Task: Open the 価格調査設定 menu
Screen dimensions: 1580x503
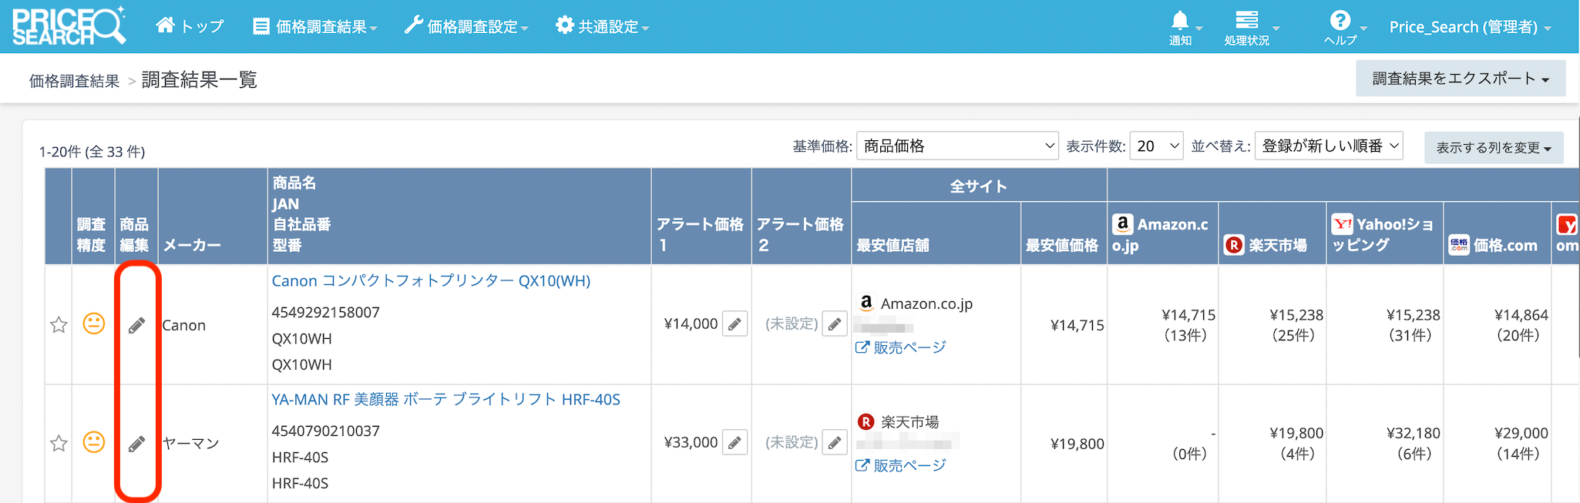Action: tap(466, 27)
